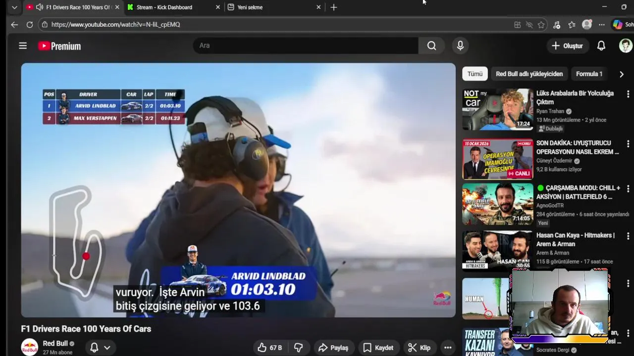Click the Klip clip button
The width and height of the screenshot is (634, 356).
tap(419, 348)
